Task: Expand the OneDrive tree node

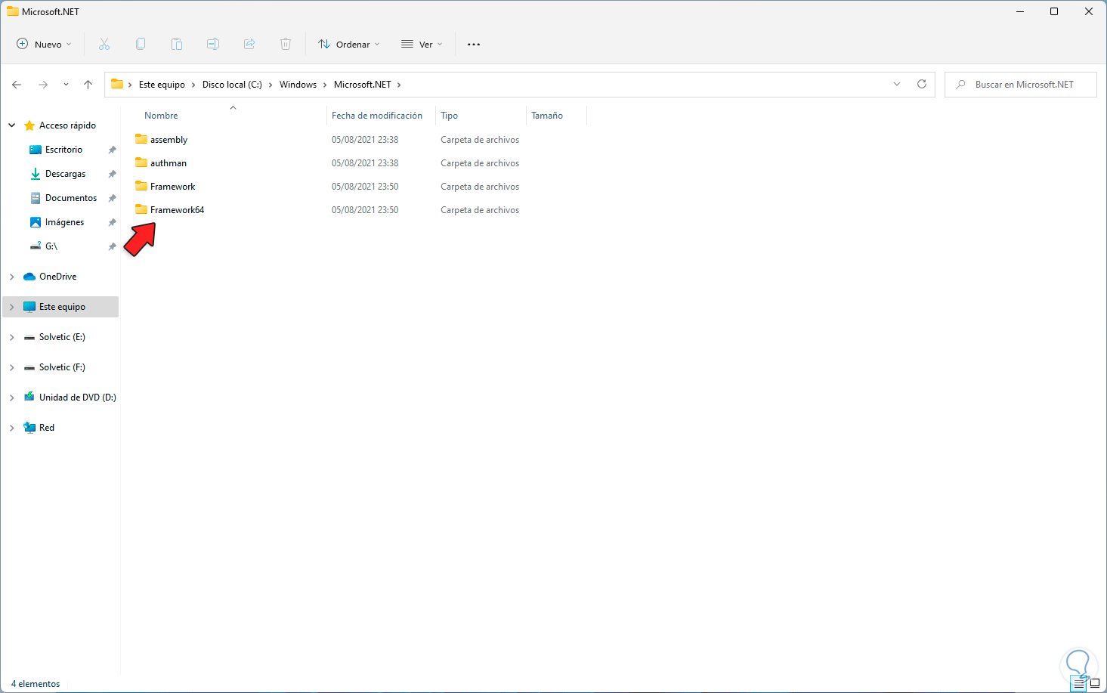Action: click(12, 277)
